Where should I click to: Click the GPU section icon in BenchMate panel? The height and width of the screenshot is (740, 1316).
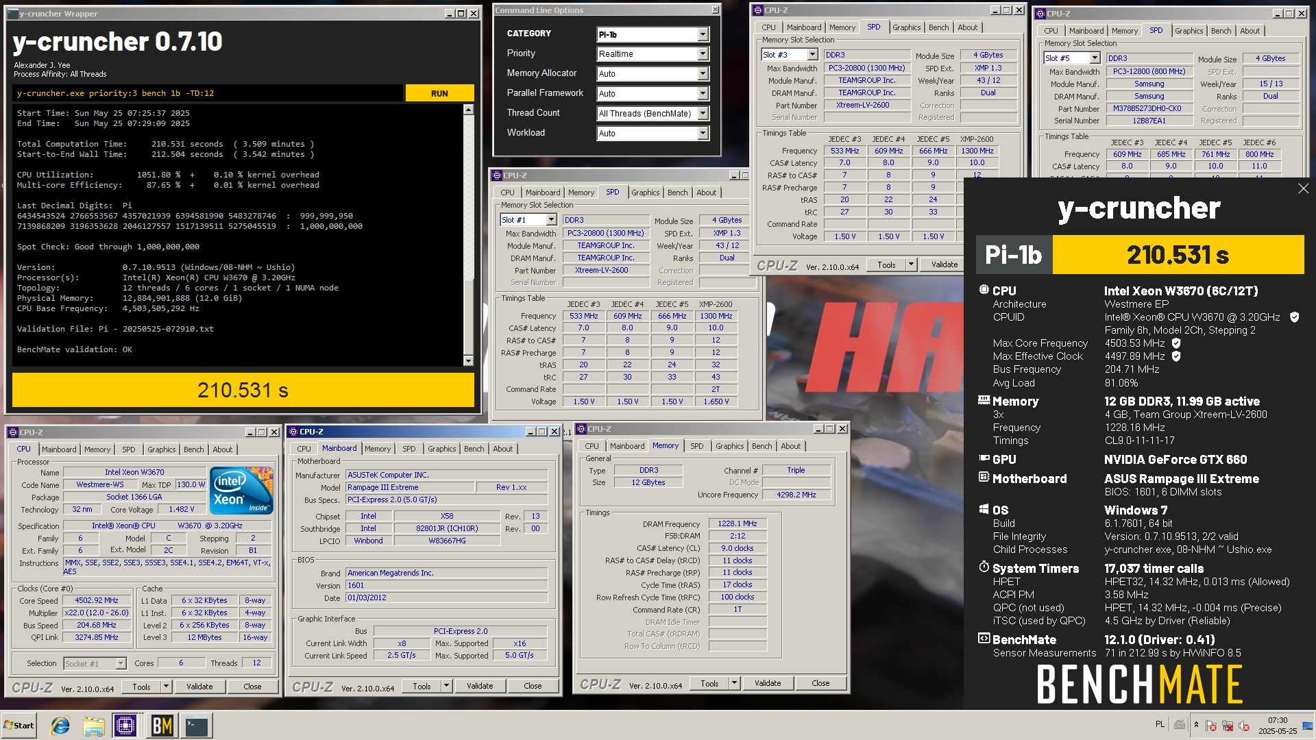point(984,458)
